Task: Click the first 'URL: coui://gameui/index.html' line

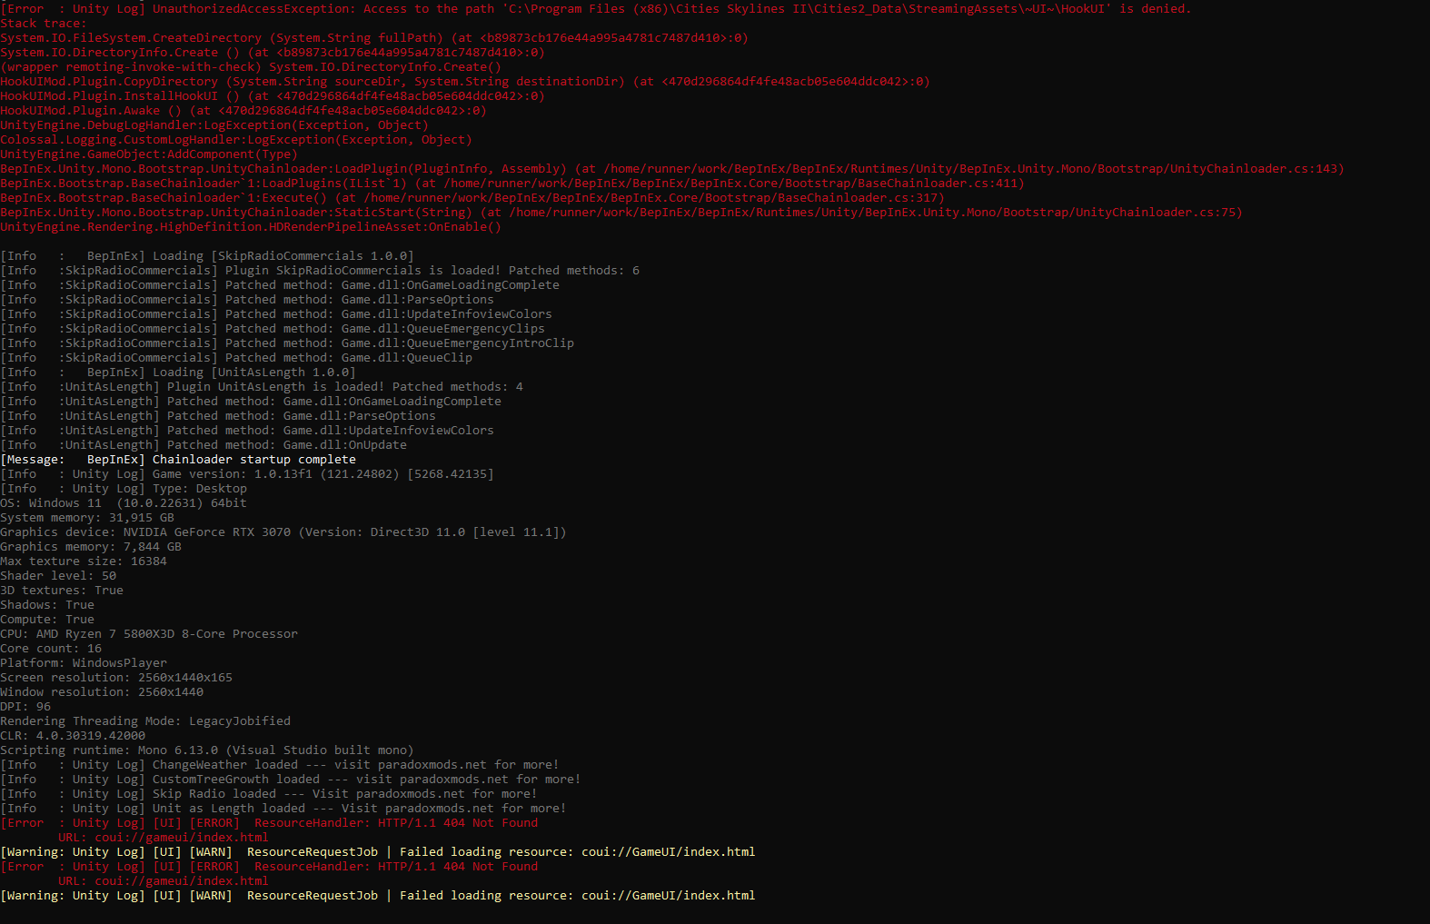Action: [x=164, y=838]
